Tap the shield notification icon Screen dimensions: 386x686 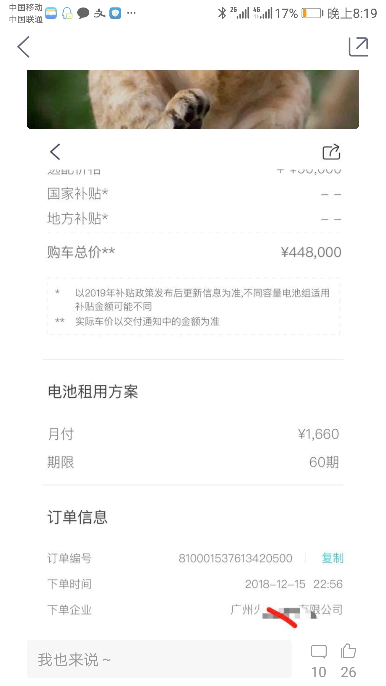pos(115,13)
